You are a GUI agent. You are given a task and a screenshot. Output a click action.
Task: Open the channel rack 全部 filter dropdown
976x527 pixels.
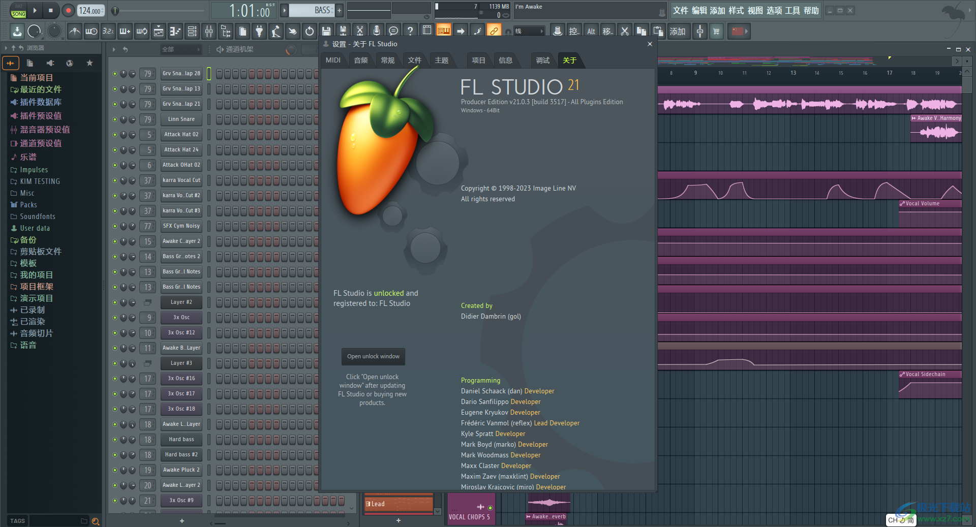tap(180, 49)
